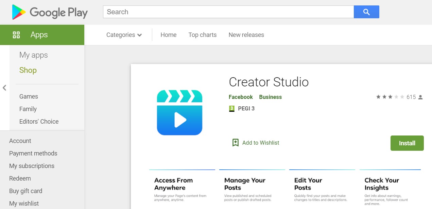The width and height of the screenshot is (432, 209).
Task: Click the reviewers person icon
Action: pyautogui.click(x=420, y=97)
